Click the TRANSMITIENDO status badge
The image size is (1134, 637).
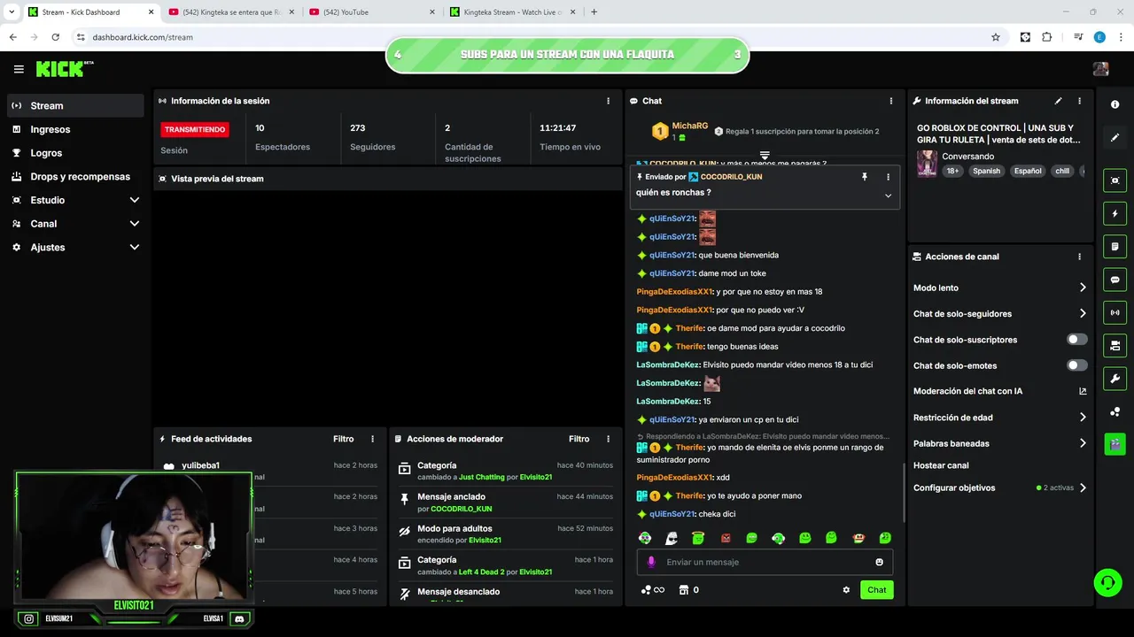pyautogui.click(x=195, y=129)
